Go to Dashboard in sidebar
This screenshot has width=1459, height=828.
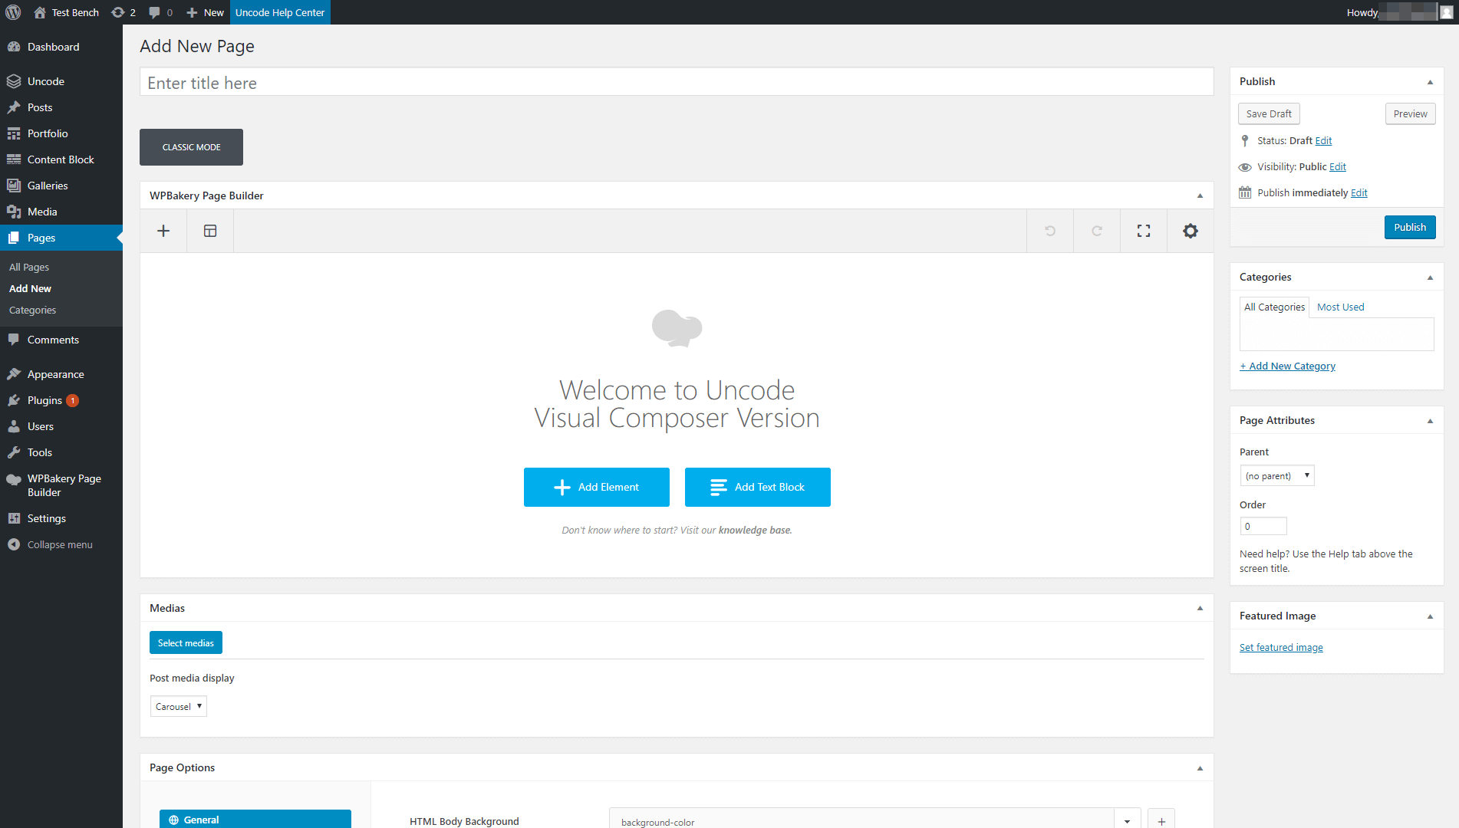pos(61,47)
